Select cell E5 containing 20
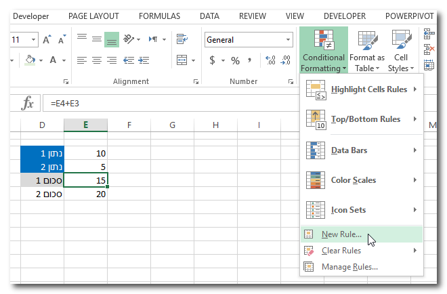This screenshot has height=294, width=447. coord(85,194)
